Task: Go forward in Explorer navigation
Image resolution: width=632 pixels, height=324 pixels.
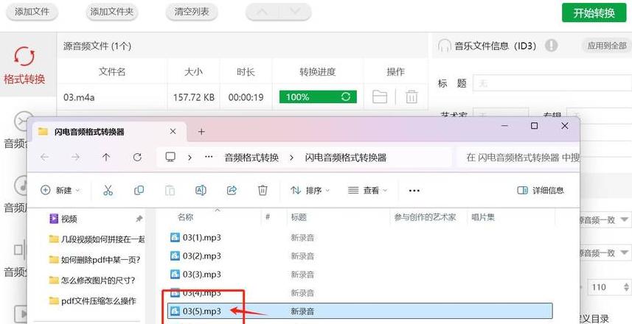Action: 75,158
